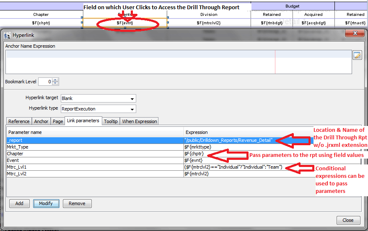This screenshot has height=231, width=368.
Task: Remove the selected link parameter
Action: pyautogui.click(x=77, y=204)
